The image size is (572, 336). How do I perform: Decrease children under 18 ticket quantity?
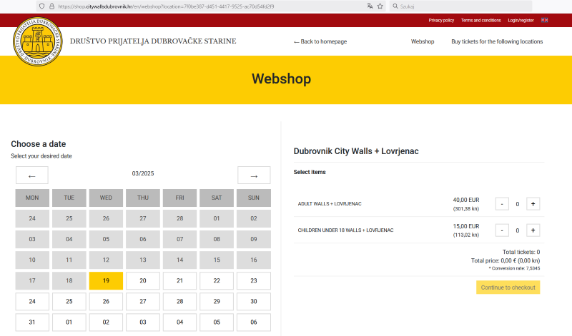pos(502,230)
